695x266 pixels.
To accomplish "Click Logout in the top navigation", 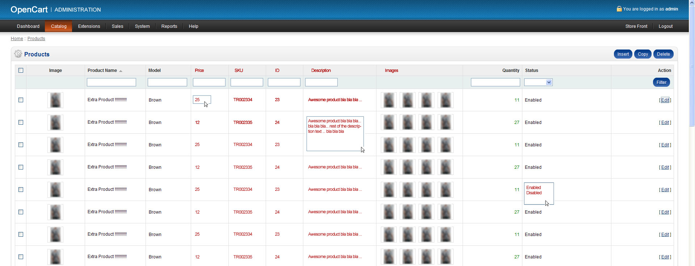I will (x=666, y=26).
